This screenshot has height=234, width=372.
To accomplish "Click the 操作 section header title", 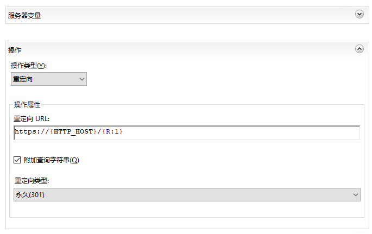I will pyautogui.click(x=15, y=50).
